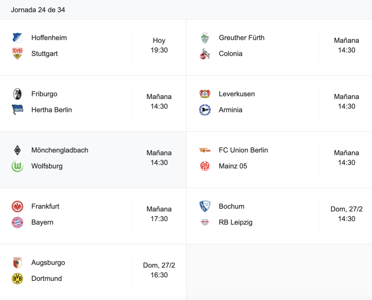
Task: Select the Dom, 27/2 16:30 kickoff time
Action: [159, 270]
